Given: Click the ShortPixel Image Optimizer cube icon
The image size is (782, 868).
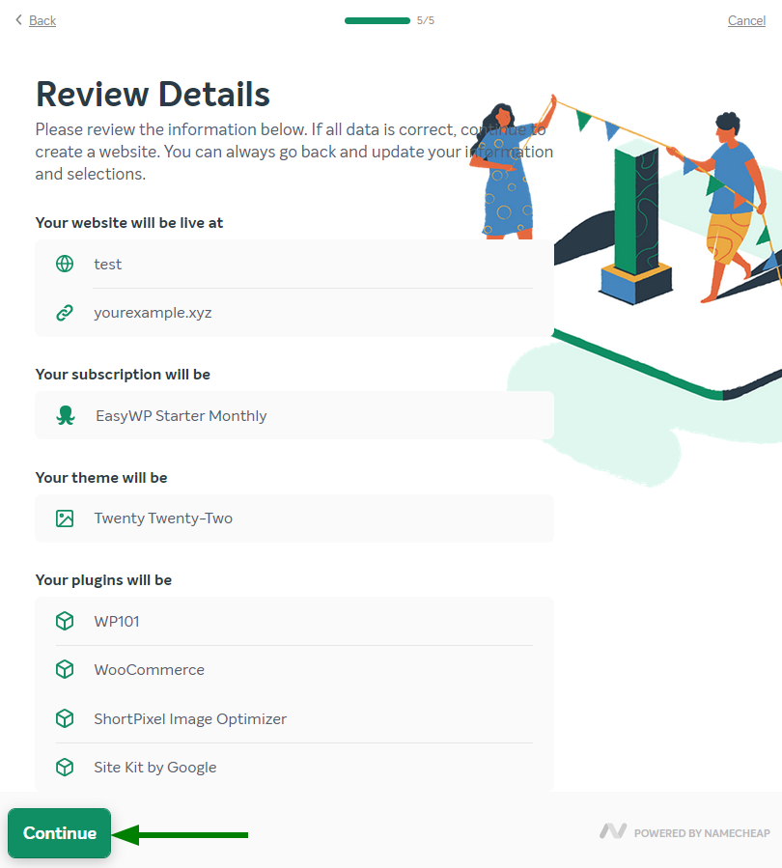Looking at the screenshot, I should click(x=65, y=718).
